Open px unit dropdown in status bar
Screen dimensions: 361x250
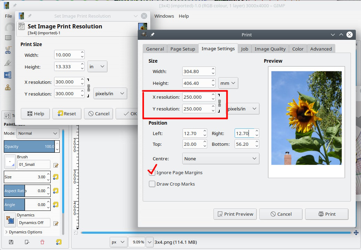click(x=118, y=242)
